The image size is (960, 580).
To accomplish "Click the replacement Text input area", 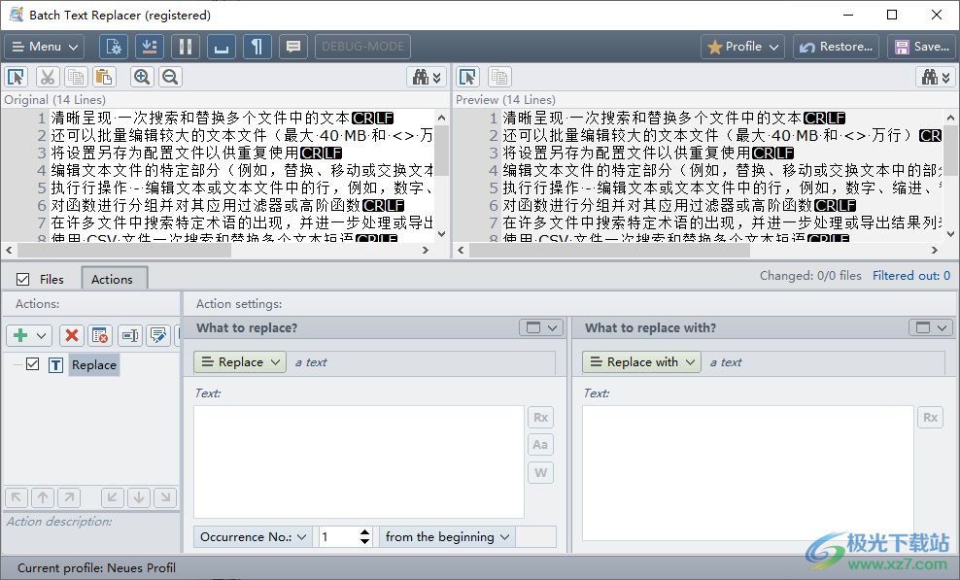I will coord(747,473).
